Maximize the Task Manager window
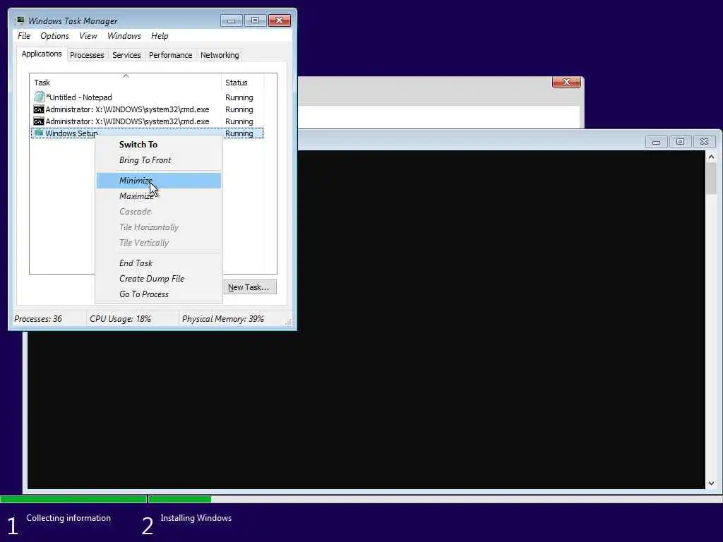The height and width of the screenshot is (542, 723). tap(255, 20)
